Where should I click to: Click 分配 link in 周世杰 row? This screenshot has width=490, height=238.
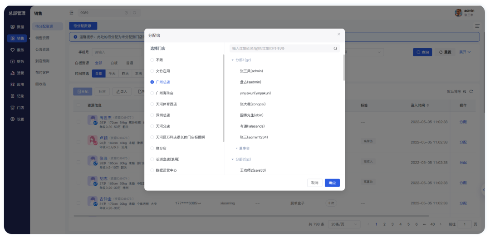click(x=463, y=122)
